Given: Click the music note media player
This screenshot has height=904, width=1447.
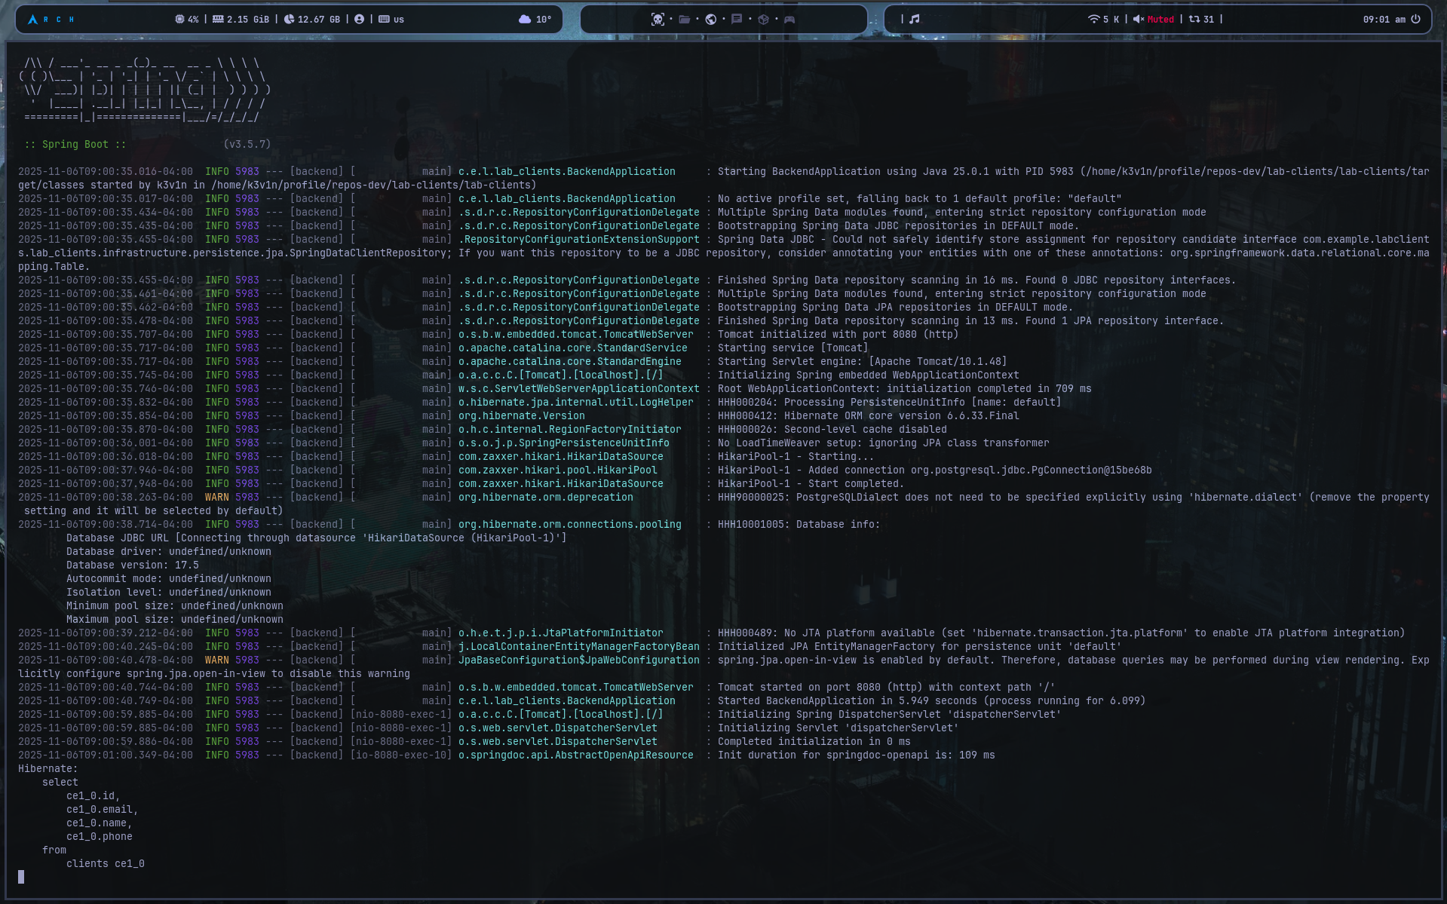Looking at the screenshot, I should point(914,20).
